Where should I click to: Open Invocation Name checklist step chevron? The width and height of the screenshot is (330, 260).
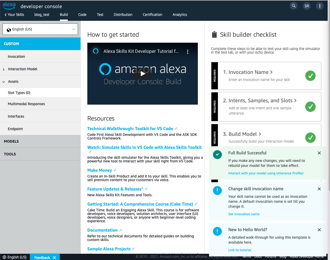pos(271,72)
